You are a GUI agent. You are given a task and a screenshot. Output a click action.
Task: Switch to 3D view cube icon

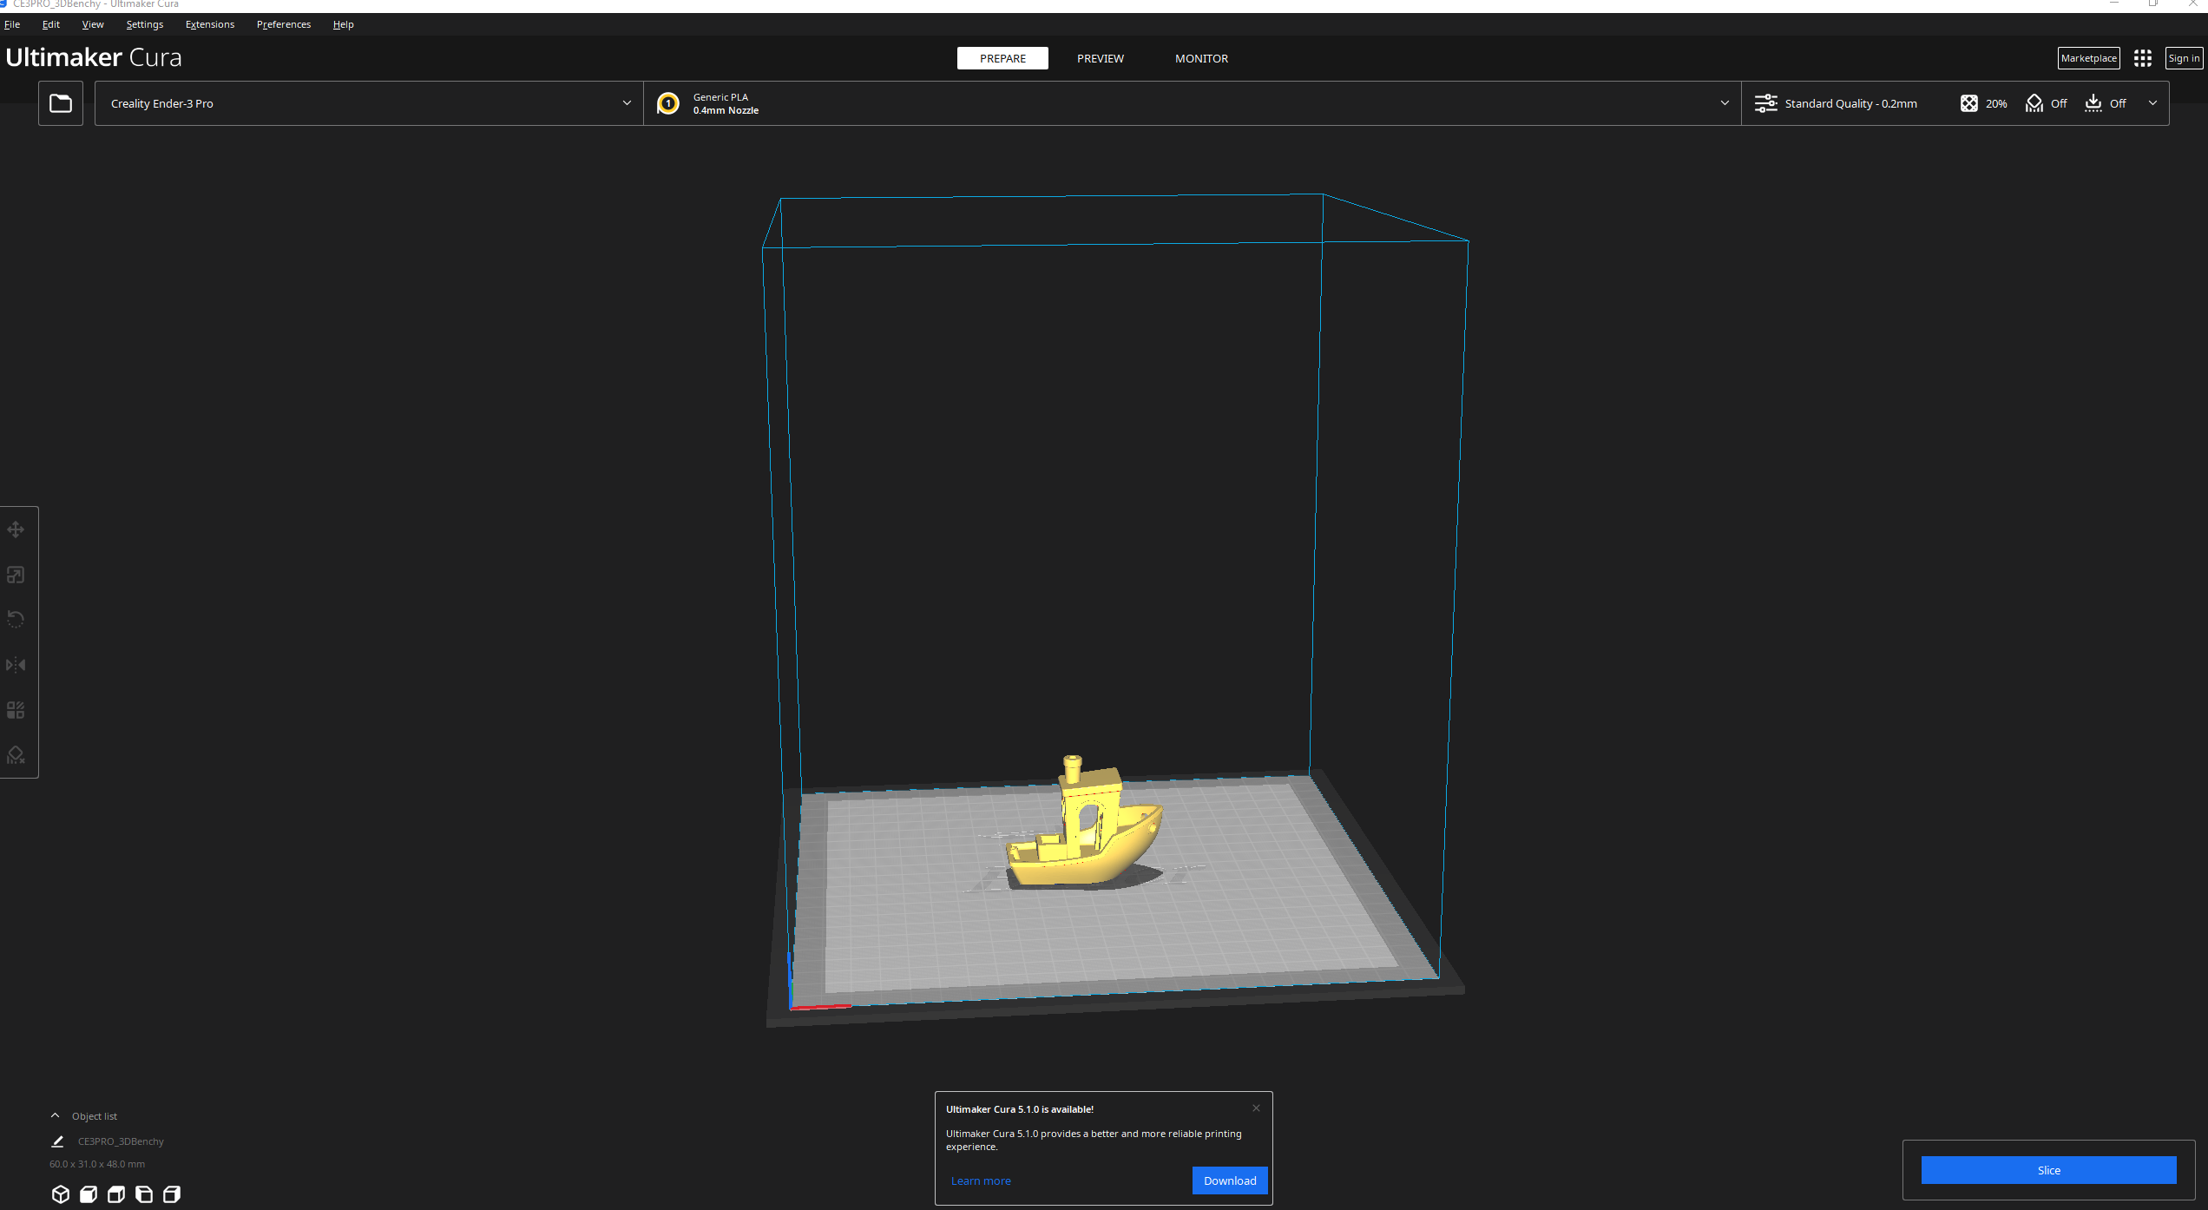tap(61, 1194)
